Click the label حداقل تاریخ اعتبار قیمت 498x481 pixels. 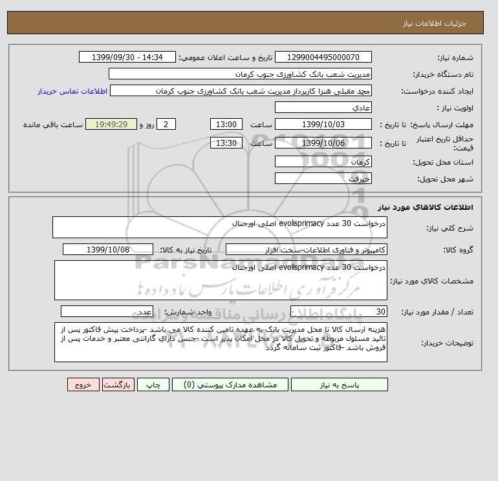(x=445, y=143)
